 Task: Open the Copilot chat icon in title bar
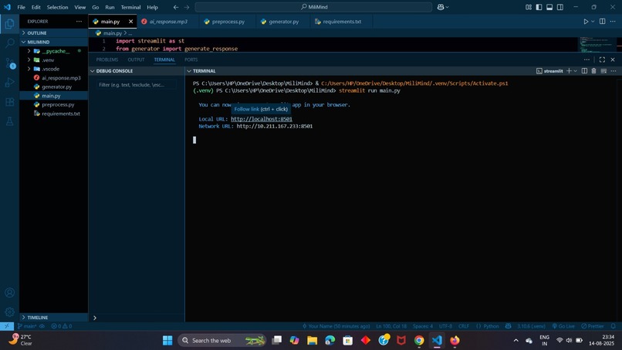[x=441, y=7]
